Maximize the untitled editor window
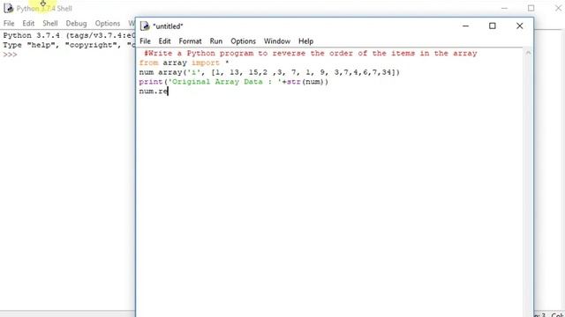The image size is (565, 317). tap(493, 26)
